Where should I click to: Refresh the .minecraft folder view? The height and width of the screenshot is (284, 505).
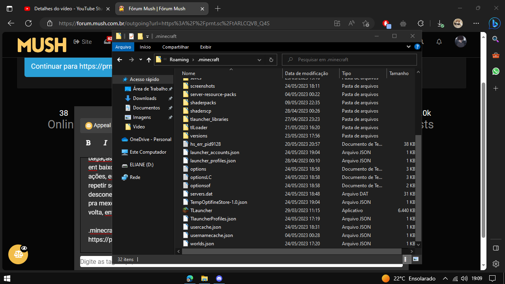pos(271,60)
